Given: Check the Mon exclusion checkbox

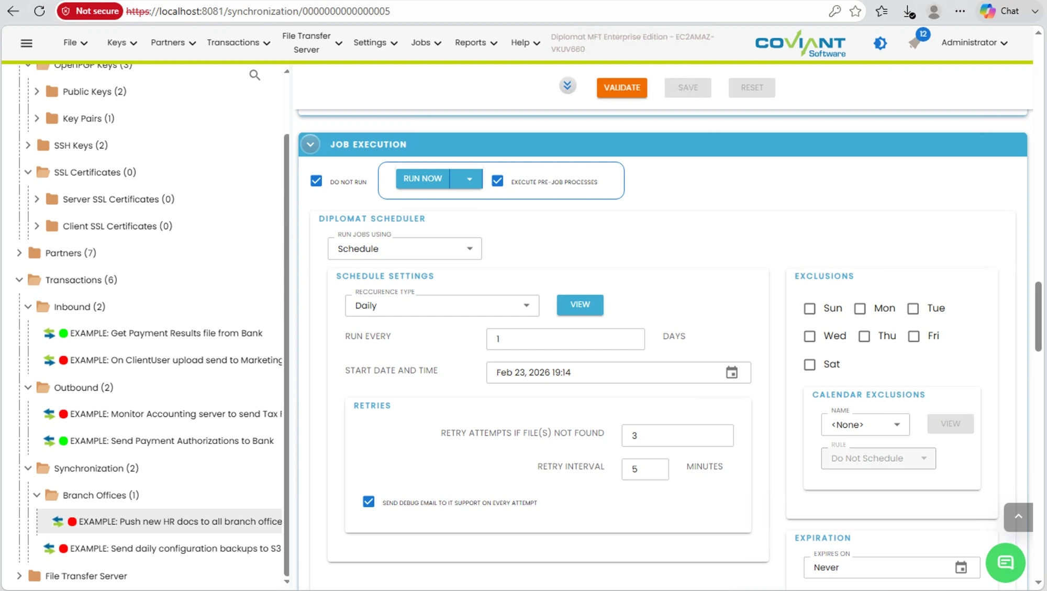Looking at the screenshot, I should pos(860,309).
